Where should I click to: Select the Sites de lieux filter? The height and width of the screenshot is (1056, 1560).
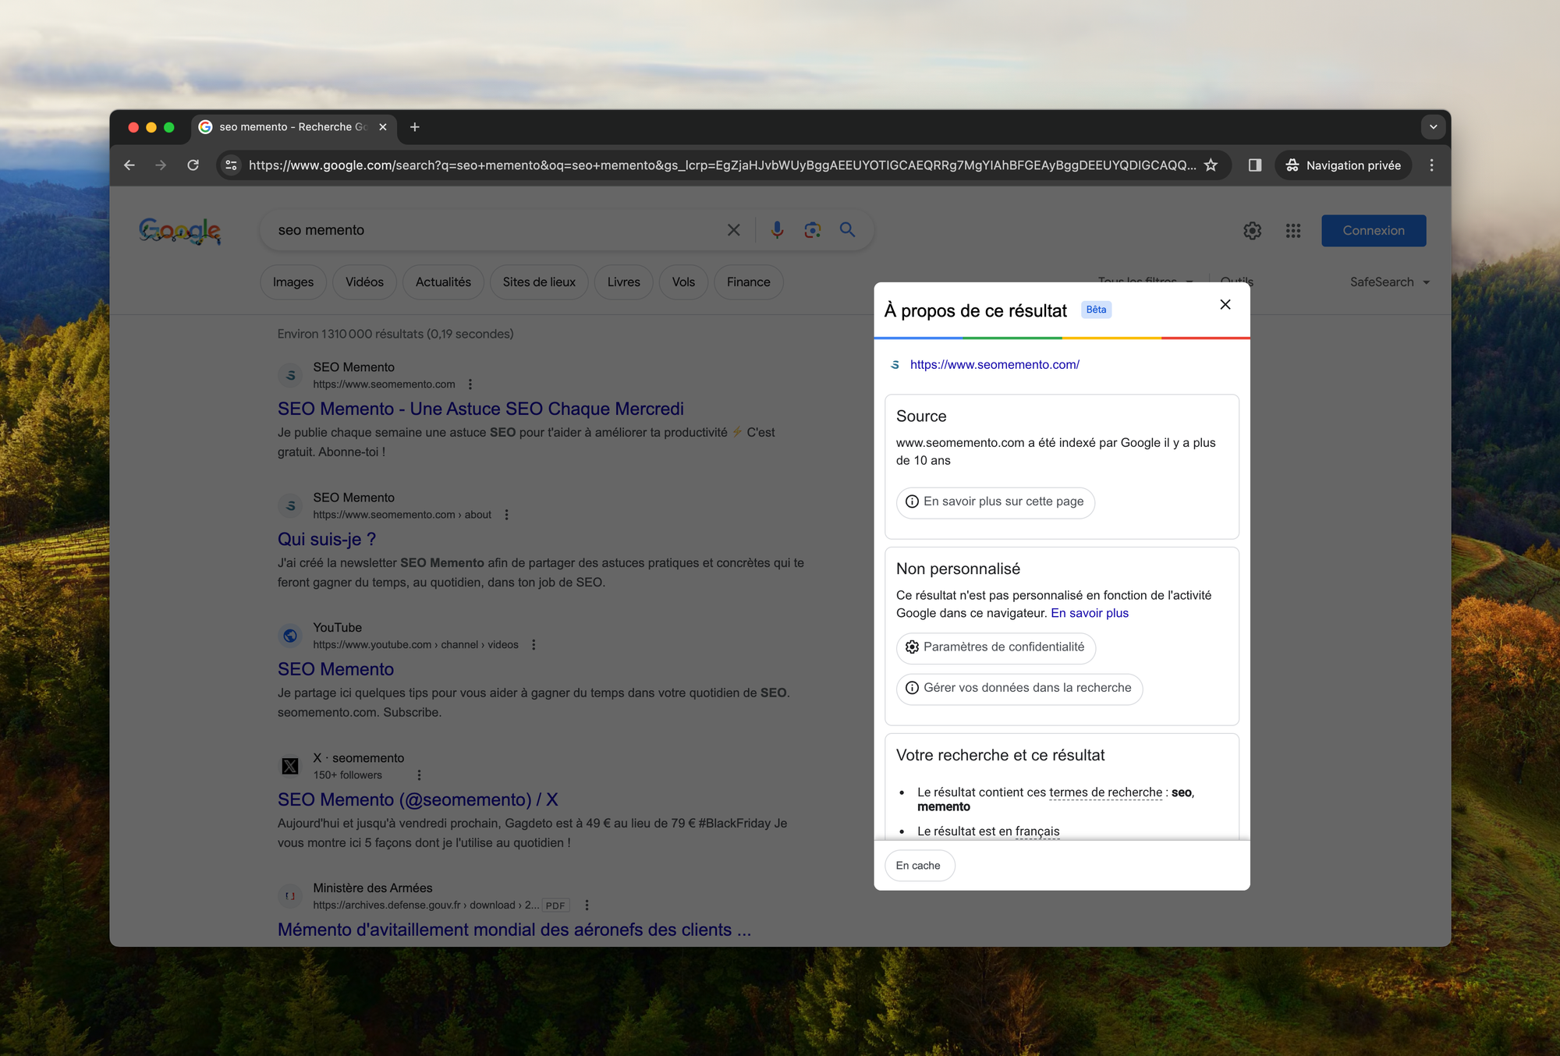click(x=539, y=282)
